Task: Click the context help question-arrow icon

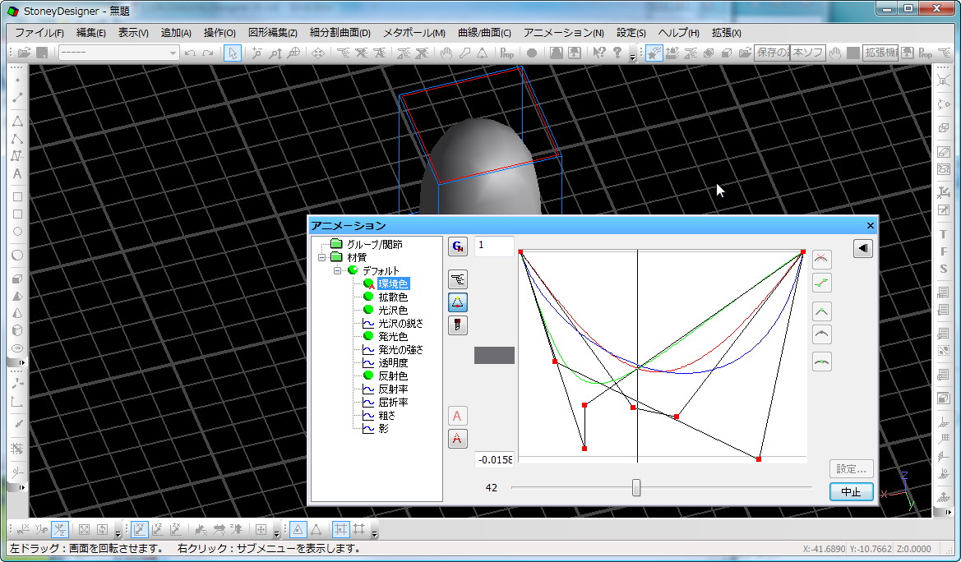Action: click(x=598, y=53)
